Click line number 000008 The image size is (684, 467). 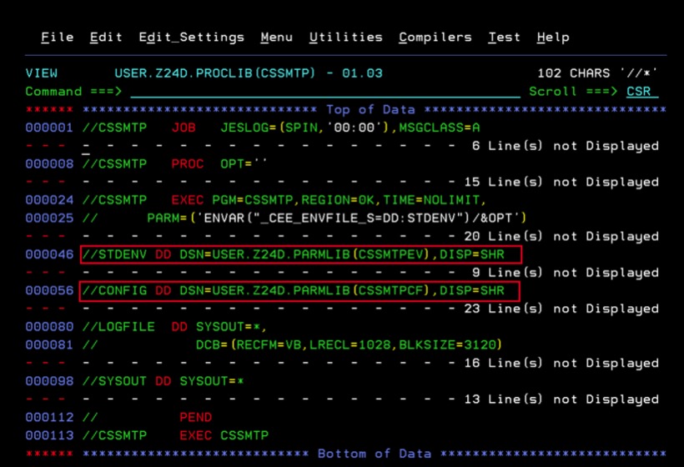click(49, 164)
